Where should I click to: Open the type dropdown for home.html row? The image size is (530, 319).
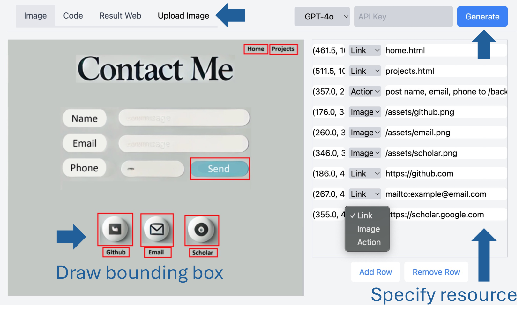point(365,50)
